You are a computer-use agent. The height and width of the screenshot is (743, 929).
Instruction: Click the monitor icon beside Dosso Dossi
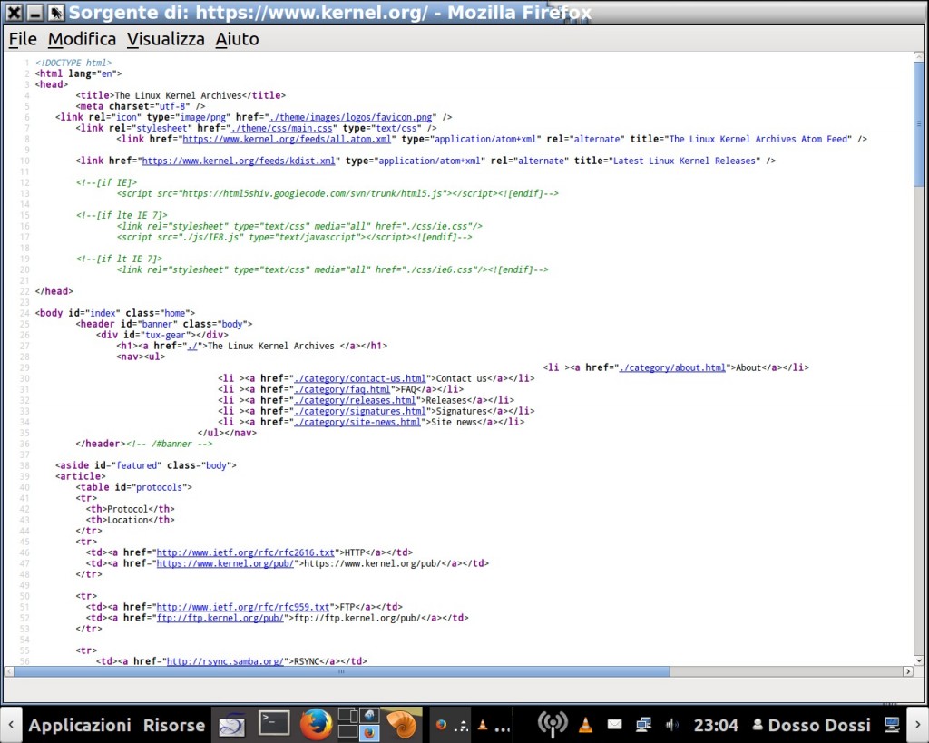click(x=892, y=725)
